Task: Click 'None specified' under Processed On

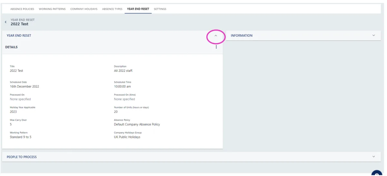Action: click(20, 99)
